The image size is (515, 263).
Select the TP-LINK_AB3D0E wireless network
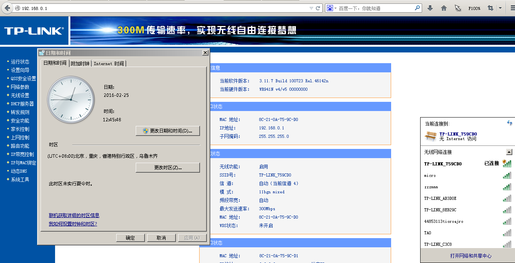point(468,198)
